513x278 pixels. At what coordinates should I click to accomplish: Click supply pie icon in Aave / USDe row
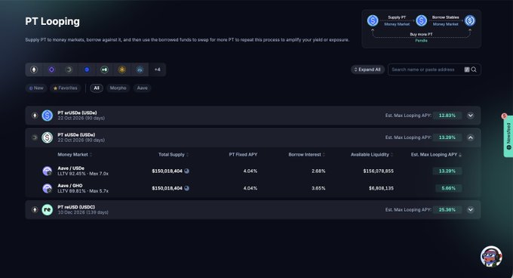187,171
